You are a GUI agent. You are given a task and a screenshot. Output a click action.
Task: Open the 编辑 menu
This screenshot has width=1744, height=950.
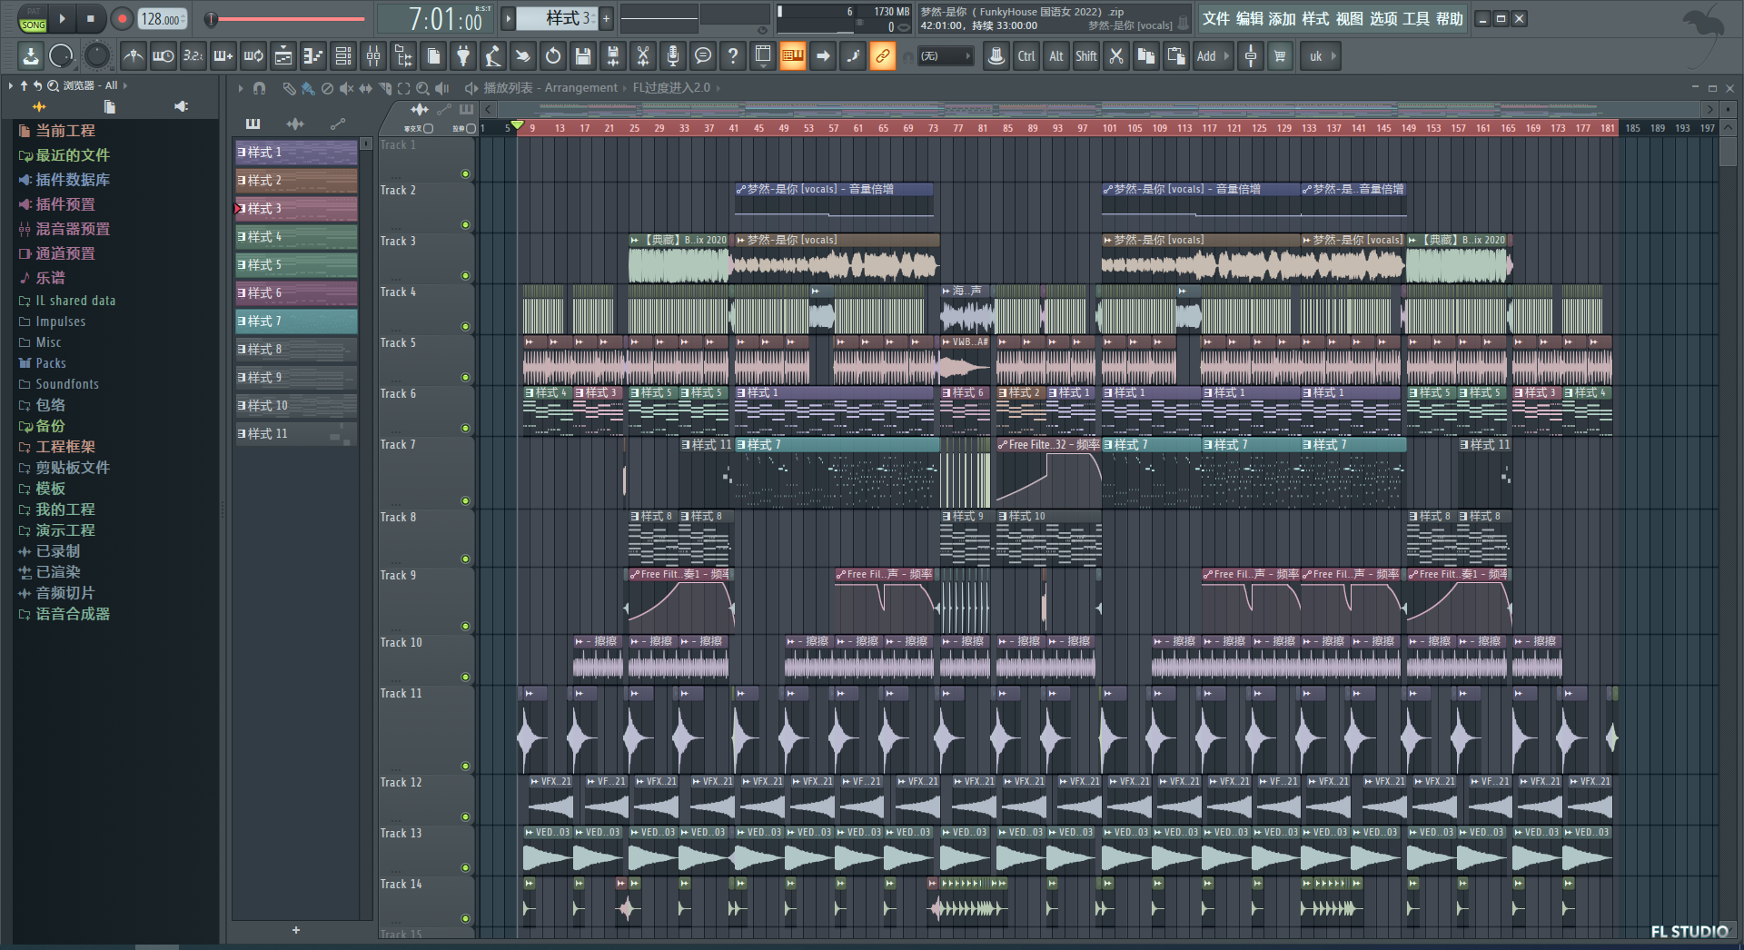1250,18
